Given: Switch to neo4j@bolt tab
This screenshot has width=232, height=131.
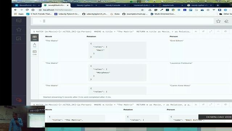Looking at the screenshot, I should (56, 5).
